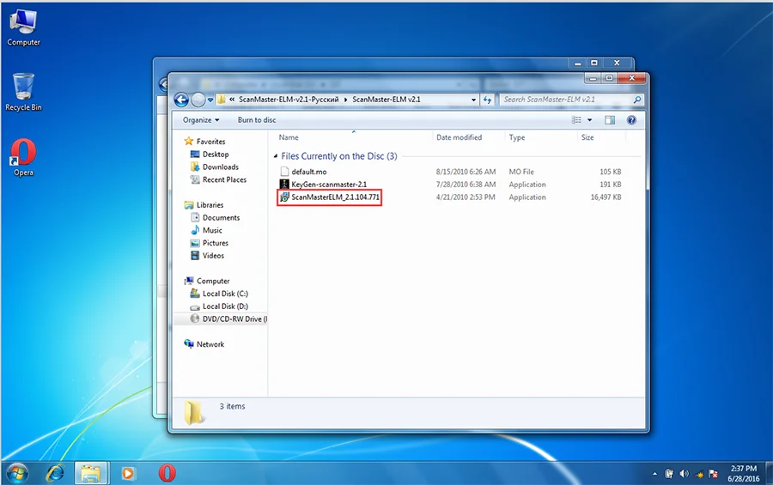Open the Documents library
This screenshot has height=485, width=773.
tap(221, 218)
